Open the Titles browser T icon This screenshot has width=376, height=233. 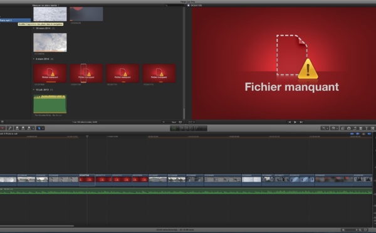point(367,128)
